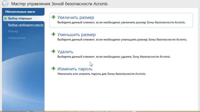Choose the Увеличить размер option
The width and height of the screenshot is (200, 112).
tap(76, 17)
